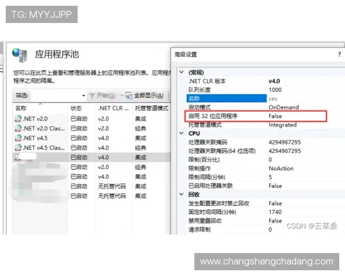Select the .NET v2.0 application pool row
This screenshot has width=345, height=276.
(91, 118)
